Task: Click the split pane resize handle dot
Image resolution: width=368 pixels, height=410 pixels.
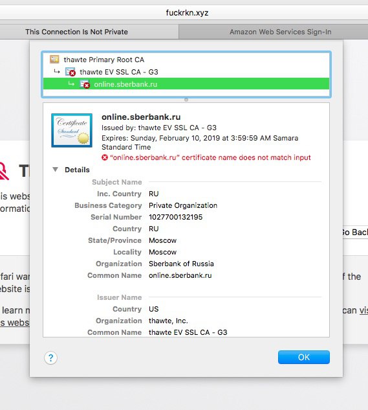Action: (x=186, y=100)
